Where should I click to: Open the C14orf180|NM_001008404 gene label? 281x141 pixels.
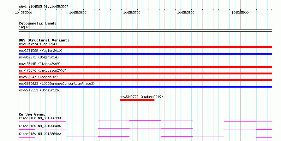pyautogui.click(x=40, y=126)
